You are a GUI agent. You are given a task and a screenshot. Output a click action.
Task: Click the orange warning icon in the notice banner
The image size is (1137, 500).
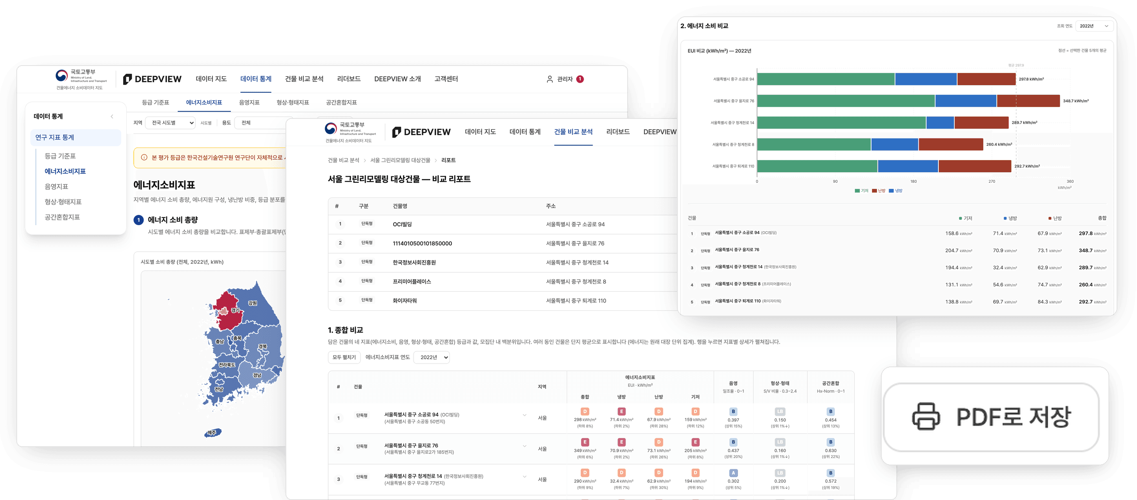(x=144, y=157)
